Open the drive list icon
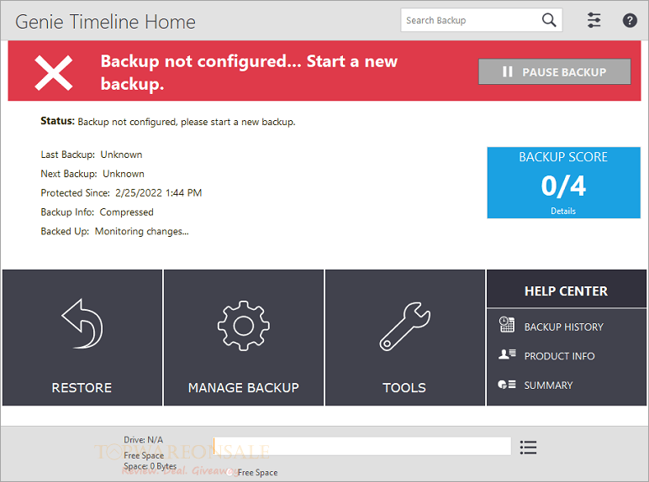 pyautogui.click(x=528, y=448)
